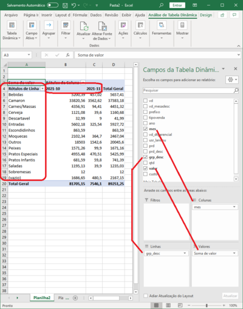
Task: Open Soma de valor dropdown in Valores
Action: pyautogui.click(x=234, y=253)
